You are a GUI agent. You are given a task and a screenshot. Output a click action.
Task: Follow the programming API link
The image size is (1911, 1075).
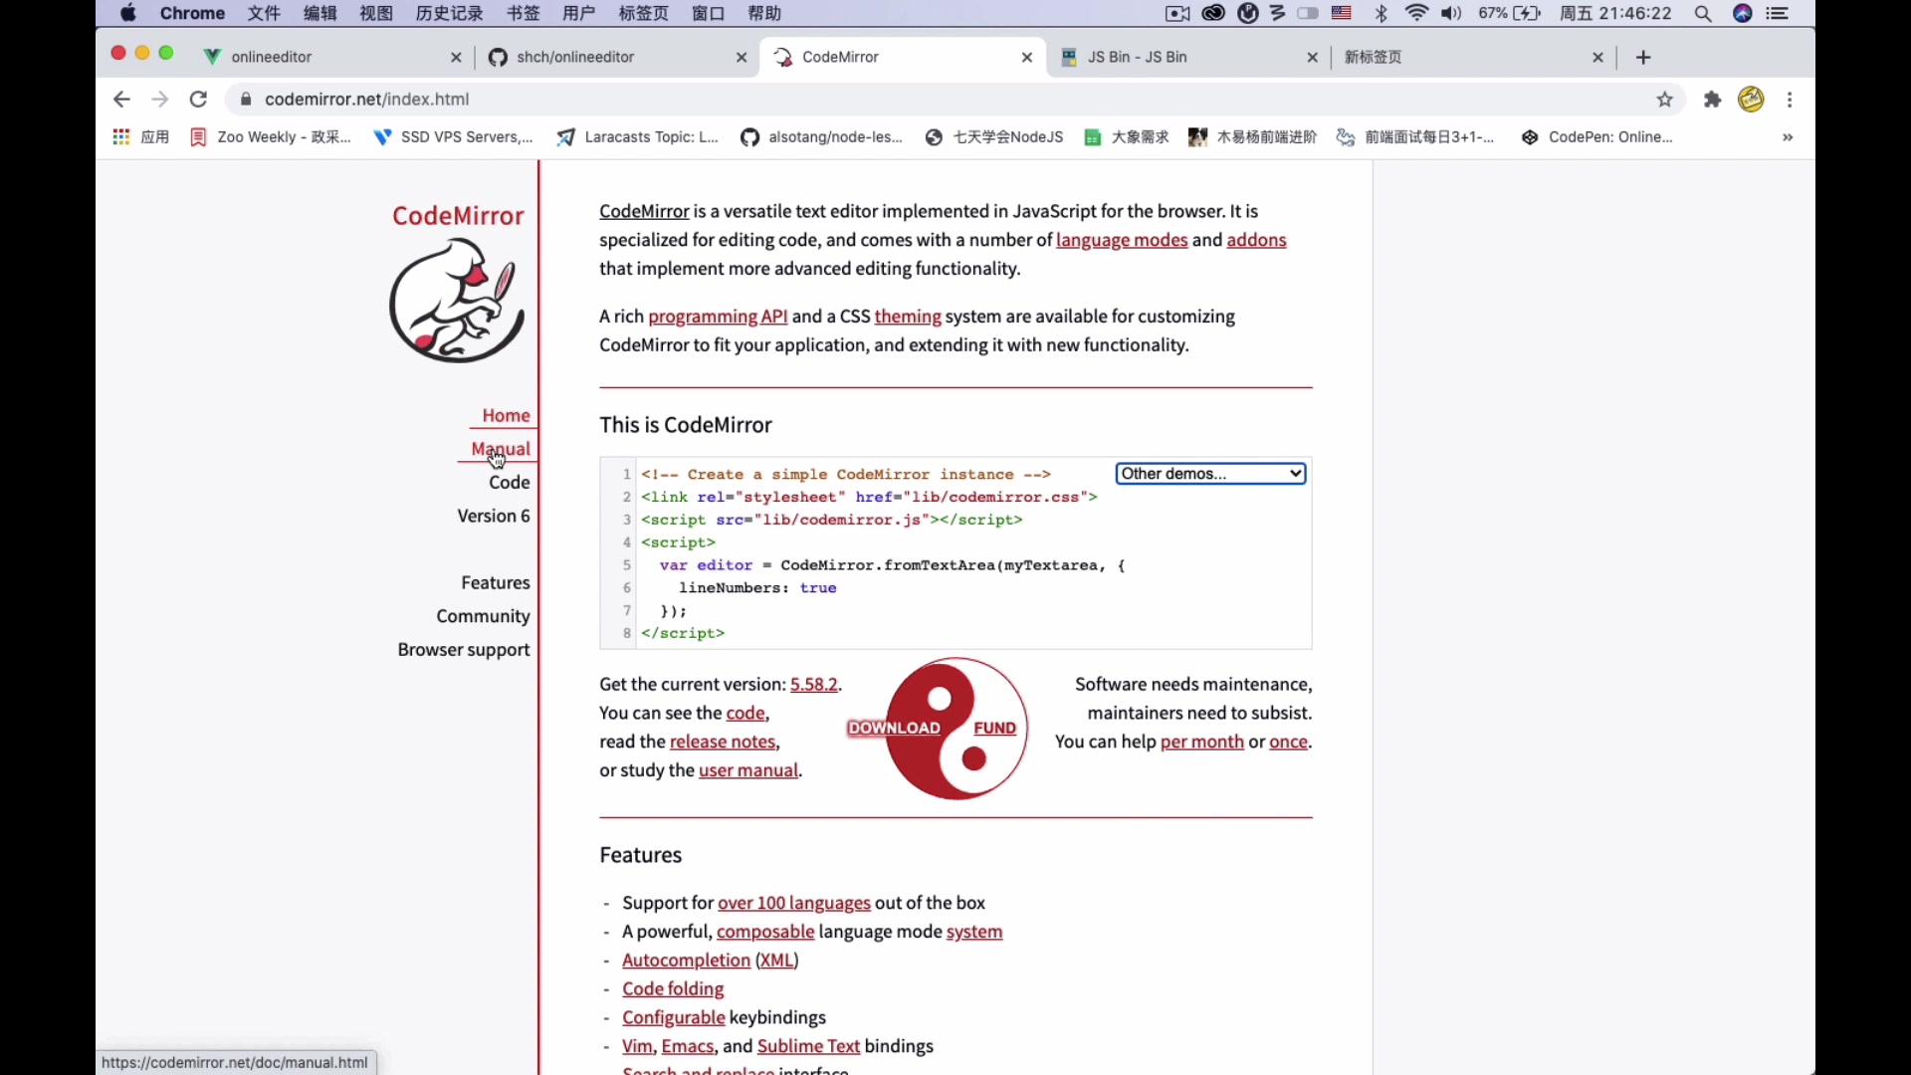[718, 318]
